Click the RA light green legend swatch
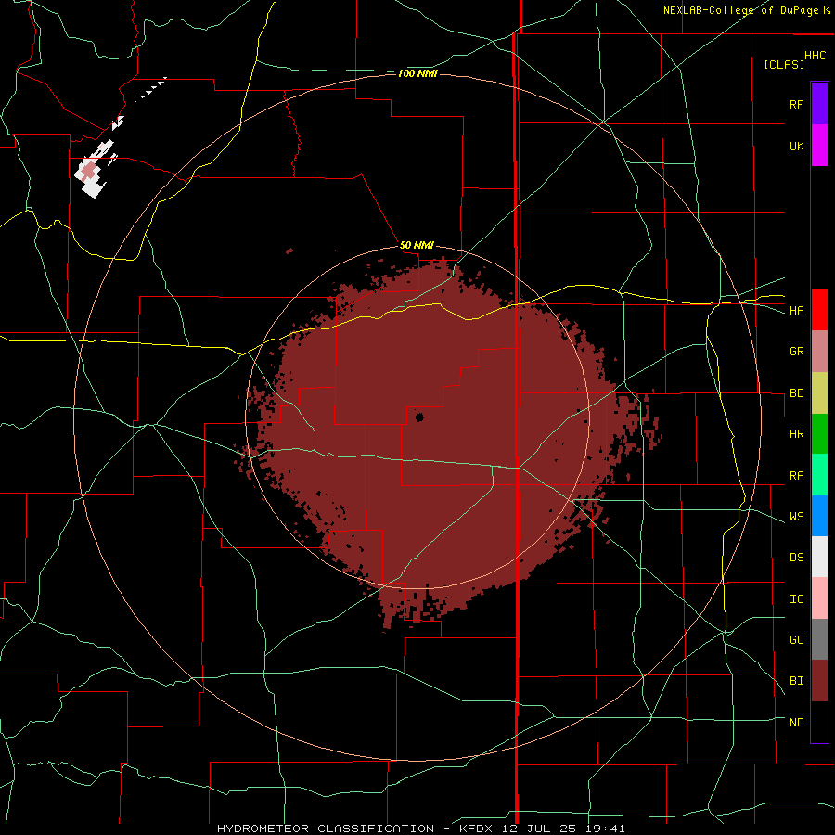Screen dimensions: 835x835 [819, 475]
